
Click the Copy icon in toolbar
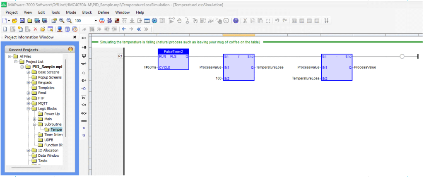[253, 21]
